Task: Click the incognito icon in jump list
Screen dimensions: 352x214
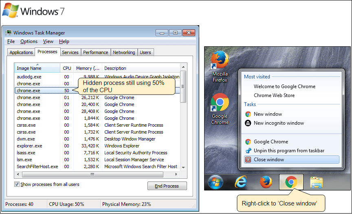Action: click(x=248, y=123)
